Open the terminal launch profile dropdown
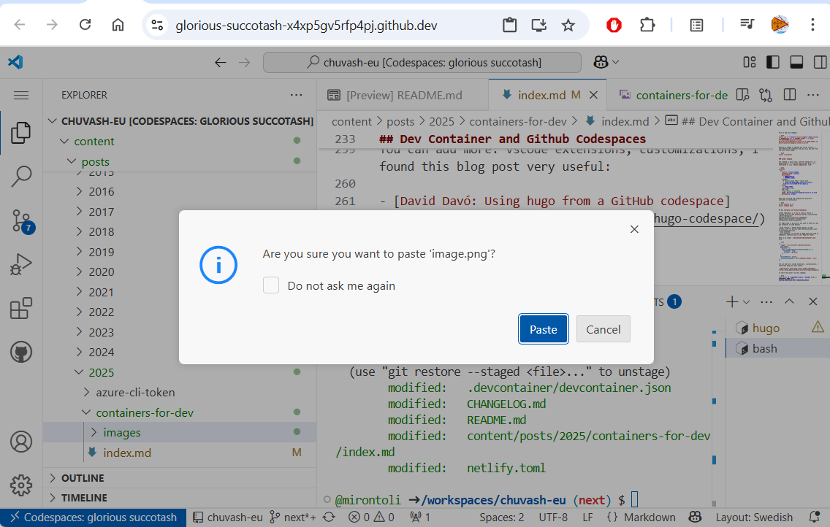Screen dimensions: 830x527 click(747, 302)
